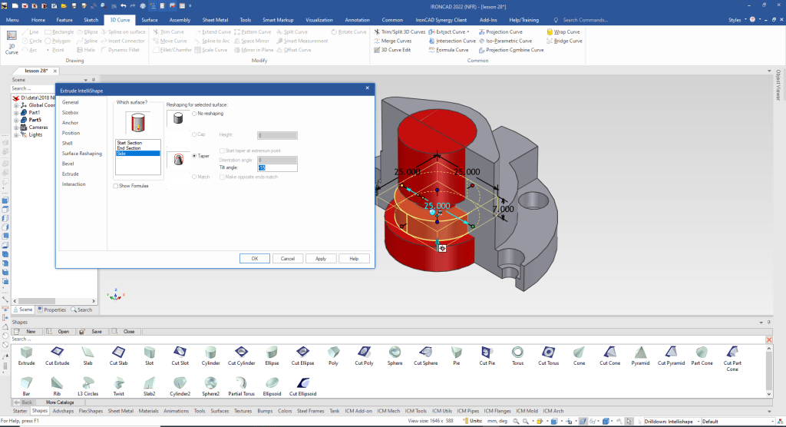The width and height of the screenshot is (786, 427).
Task: Choose the Cone shape icon
Action: click(x=579, y=353)
